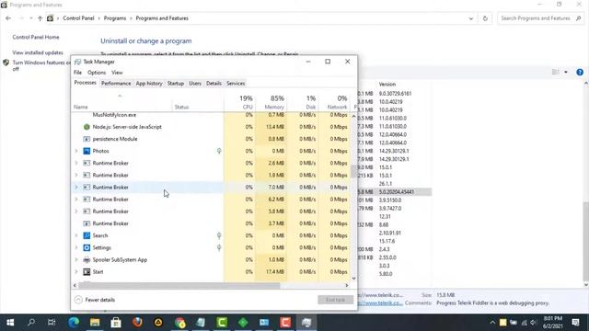The width and height of the screenshot is (589, 331).
Task: Show hidden system tray icons
Action: click(492, 323)
